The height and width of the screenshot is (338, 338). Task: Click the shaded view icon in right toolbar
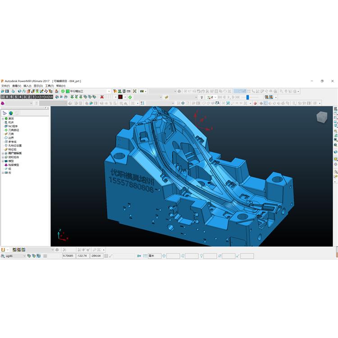point(336,159)
